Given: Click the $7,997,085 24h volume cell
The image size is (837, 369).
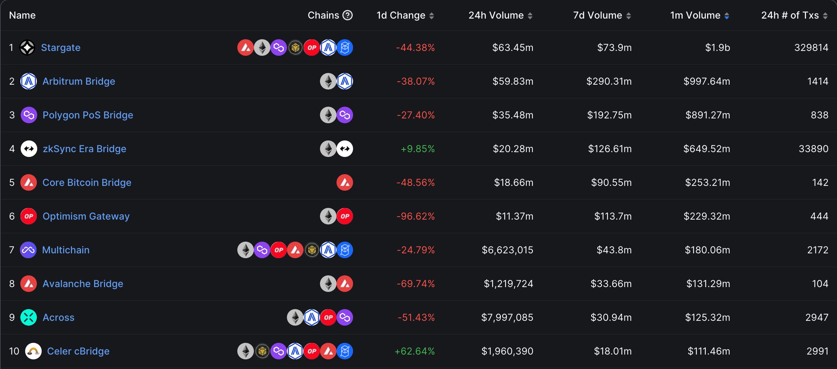Looking at the screenshot, I should click(x=507, y=317).
